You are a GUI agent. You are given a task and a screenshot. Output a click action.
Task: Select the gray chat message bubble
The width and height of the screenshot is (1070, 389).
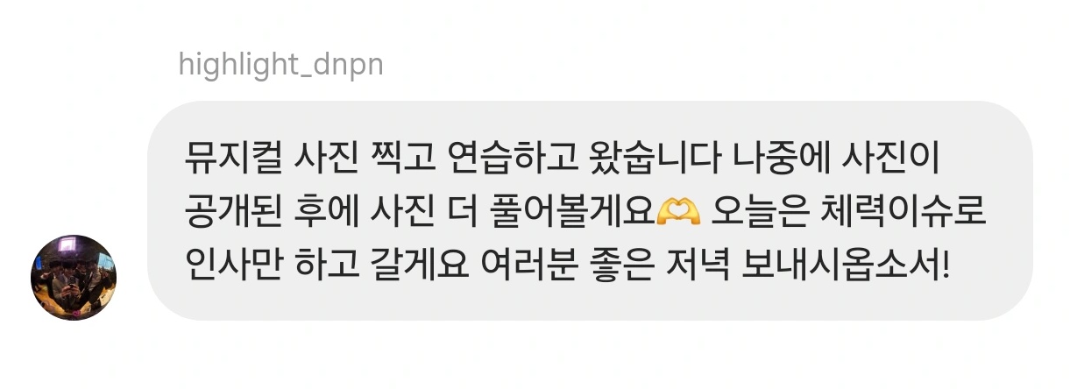point(590,211)
